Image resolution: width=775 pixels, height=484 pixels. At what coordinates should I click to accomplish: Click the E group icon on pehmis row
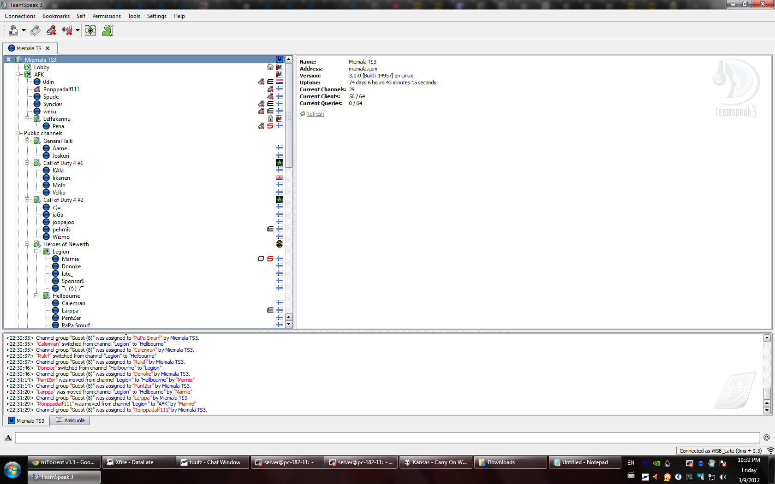pyautogui.click(x=270, y=229)
